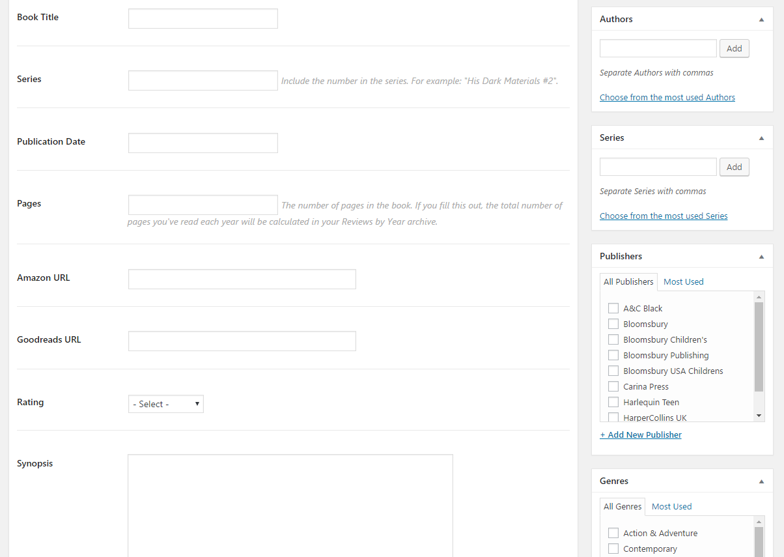Open the Rating select dropdown
This screenshot has width=784, height=557.
click(x=166, y=404)
